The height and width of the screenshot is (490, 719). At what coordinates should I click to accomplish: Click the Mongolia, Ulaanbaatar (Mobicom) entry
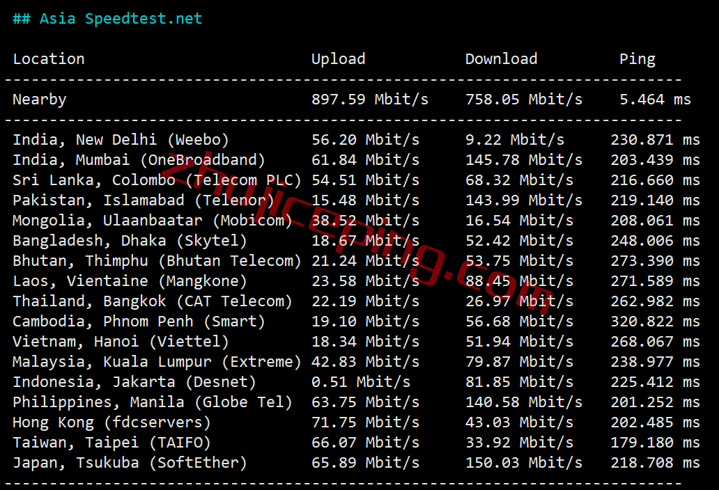153,220
